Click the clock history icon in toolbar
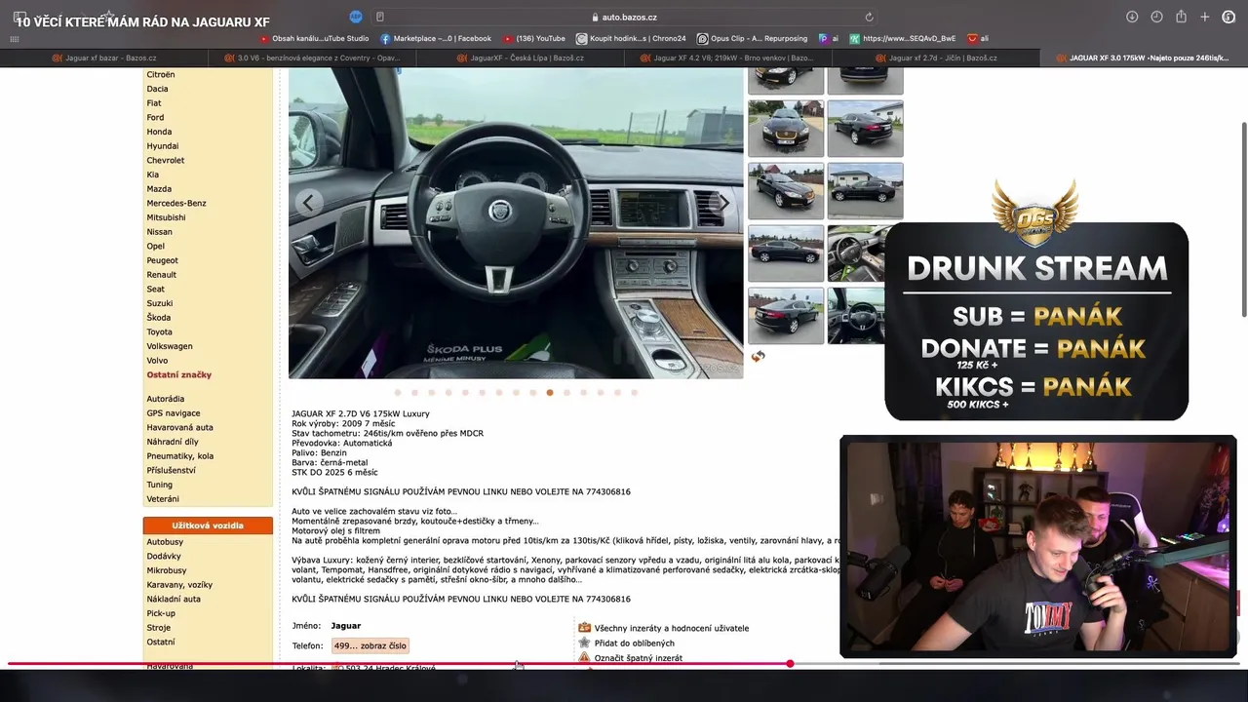 (x=1156, y=17)
